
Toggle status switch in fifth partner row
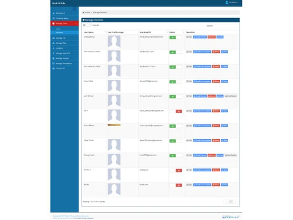[176, 97]
